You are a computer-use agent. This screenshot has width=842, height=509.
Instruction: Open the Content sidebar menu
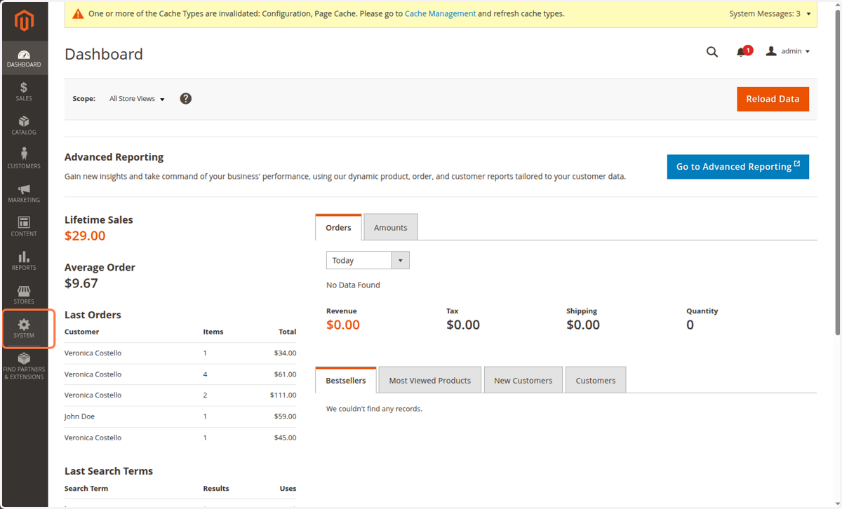click(24, 227)
